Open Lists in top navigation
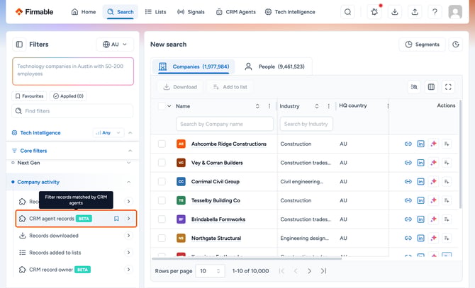The width and height of the screenshot is (475, 288). click(x=155, y=12)
